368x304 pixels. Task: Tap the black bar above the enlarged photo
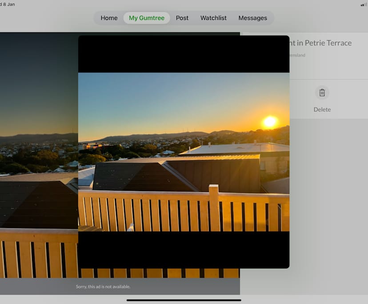[x=184, y=54]
